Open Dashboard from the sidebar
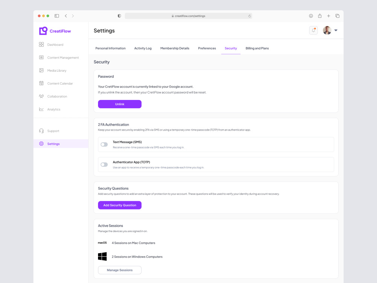Image resolution: width=377 pixels, height=283 pixels. [51, 45]
